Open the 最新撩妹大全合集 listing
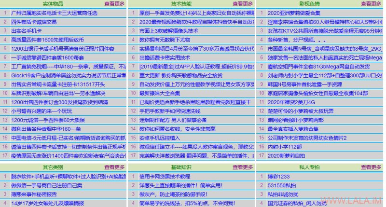The height and width of the screenshot is (207, 386). coord(160,93)
